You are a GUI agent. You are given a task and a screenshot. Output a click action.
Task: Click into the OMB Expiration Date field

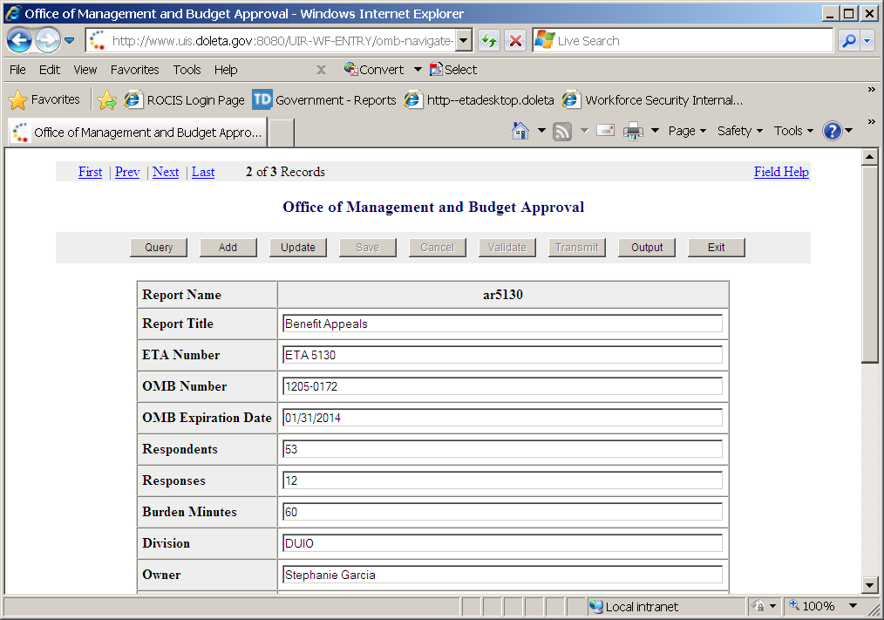pyautogui.click(x=502, y=418)
